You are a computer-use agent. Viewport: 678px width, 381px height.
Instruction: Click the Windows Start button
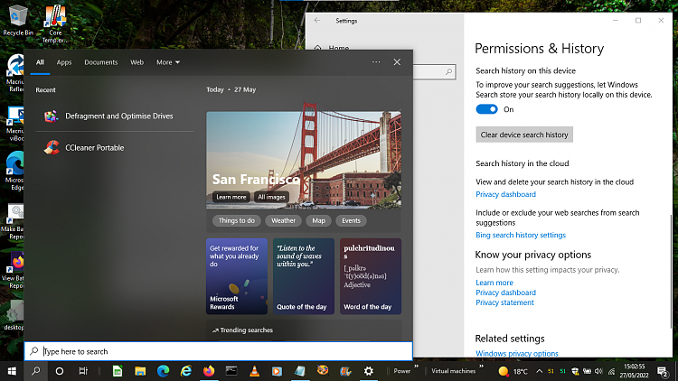pos(12,371)
